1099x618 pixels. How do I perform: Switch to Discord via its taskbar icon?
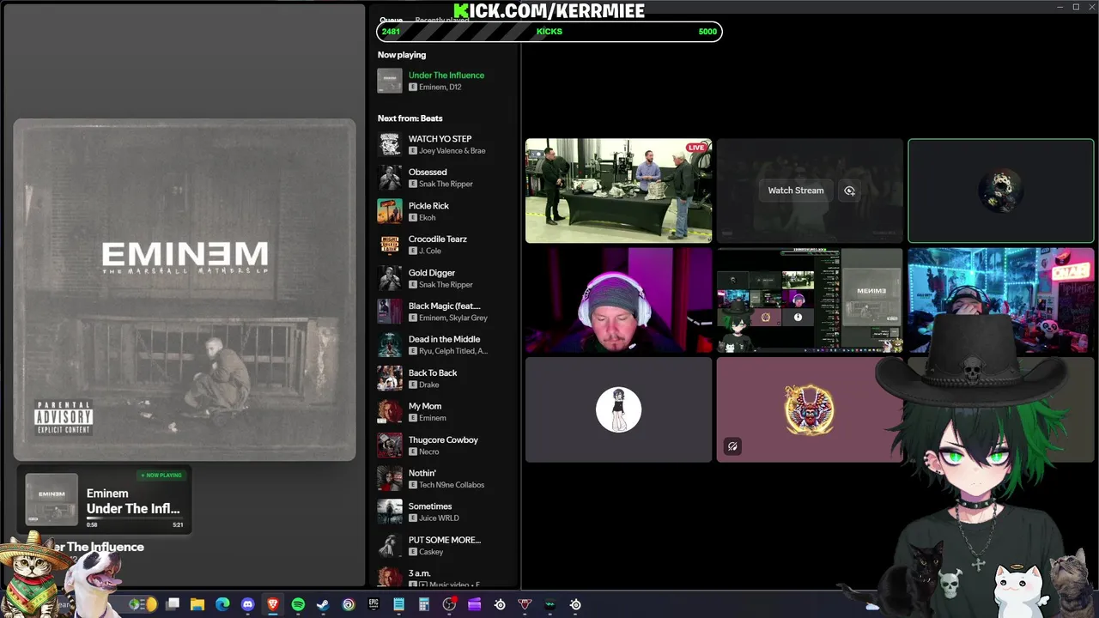pyautogui.click(x=248, y=604)
